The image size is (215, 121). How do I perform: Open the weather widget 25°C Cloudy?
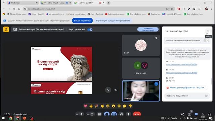pos(169,118)
